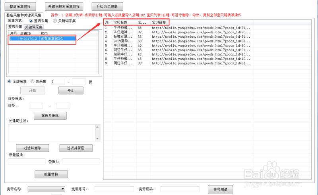Click the 店铺ID column header
Viewport: 318px width, 195px height.
(x=29, y=33)
